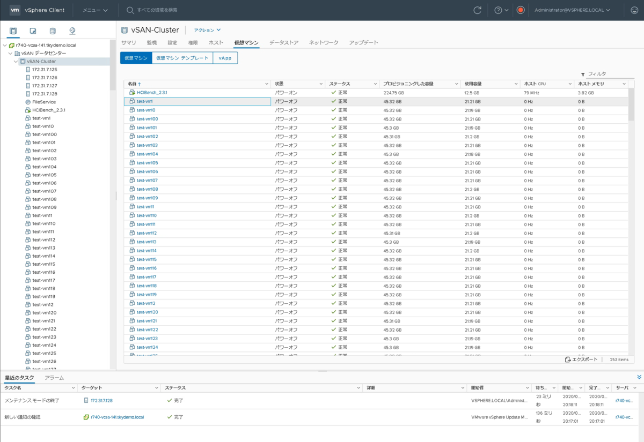Switch to the アラーム tab
The image size is (644, 442).
pyautogui.click(x=54, y=378)
